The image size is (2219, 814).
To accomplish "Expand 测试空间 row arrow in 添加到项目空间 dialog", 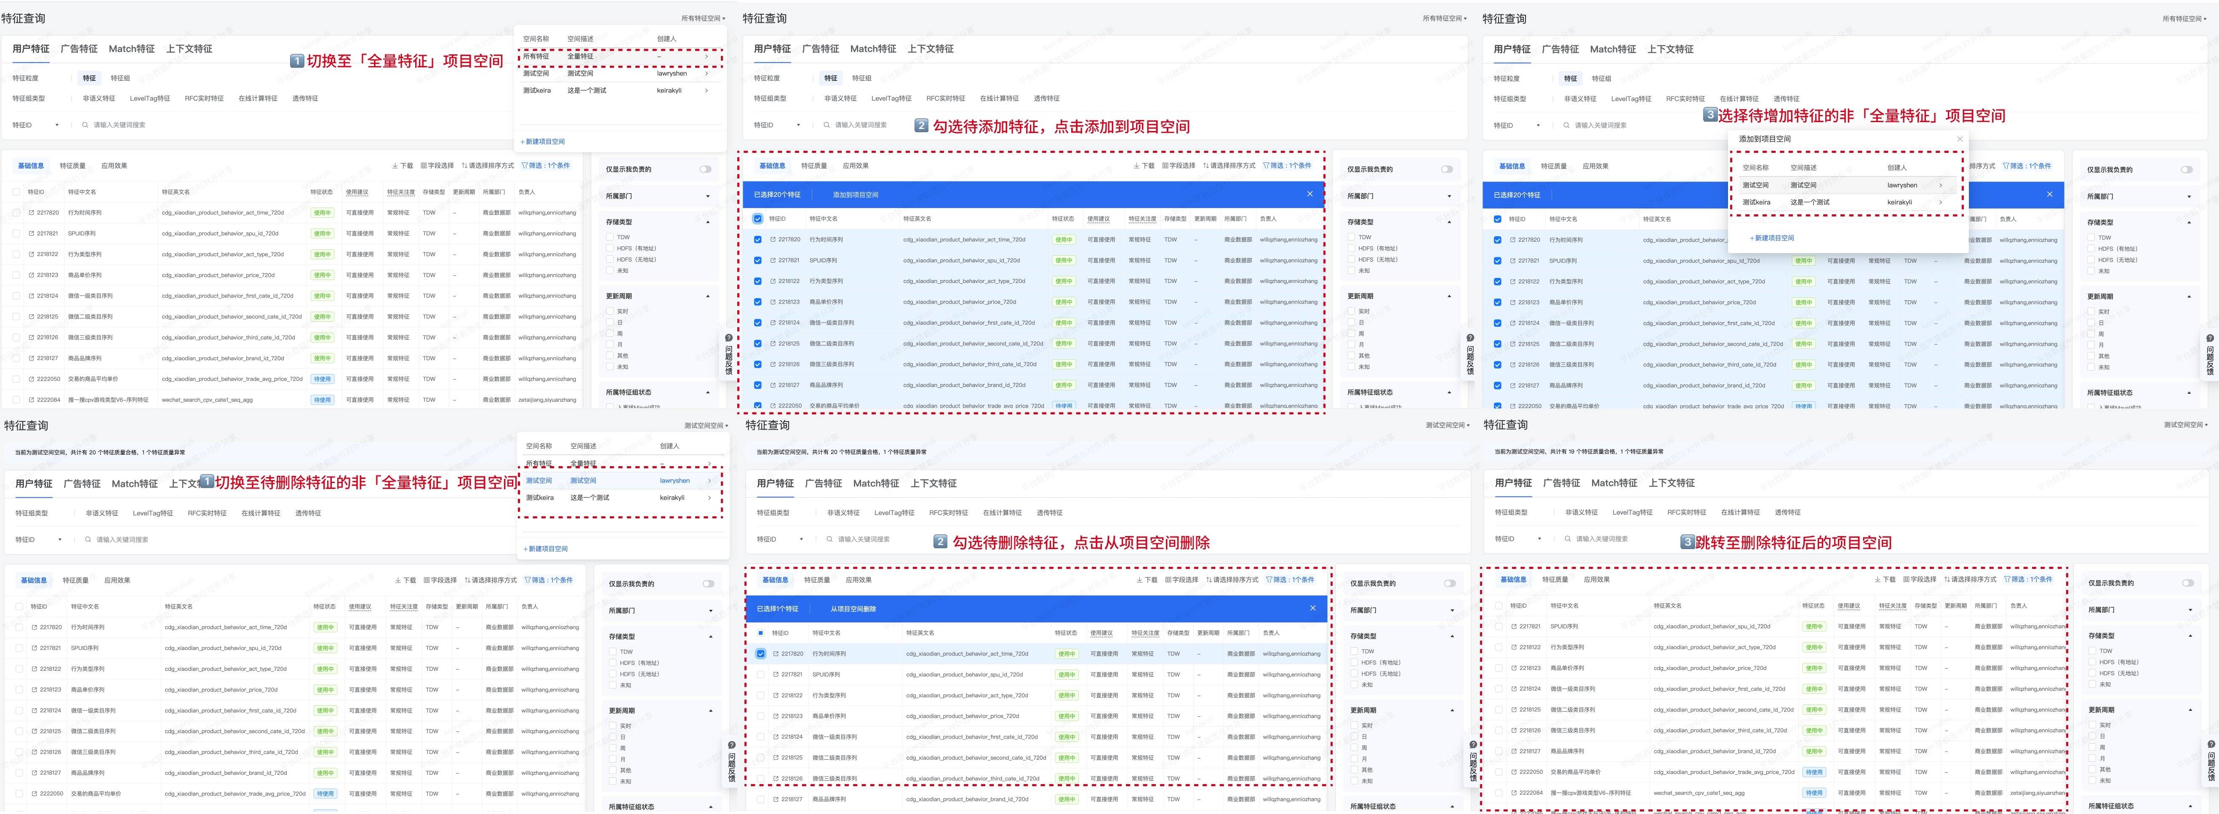I will [x=1941, y=185].
